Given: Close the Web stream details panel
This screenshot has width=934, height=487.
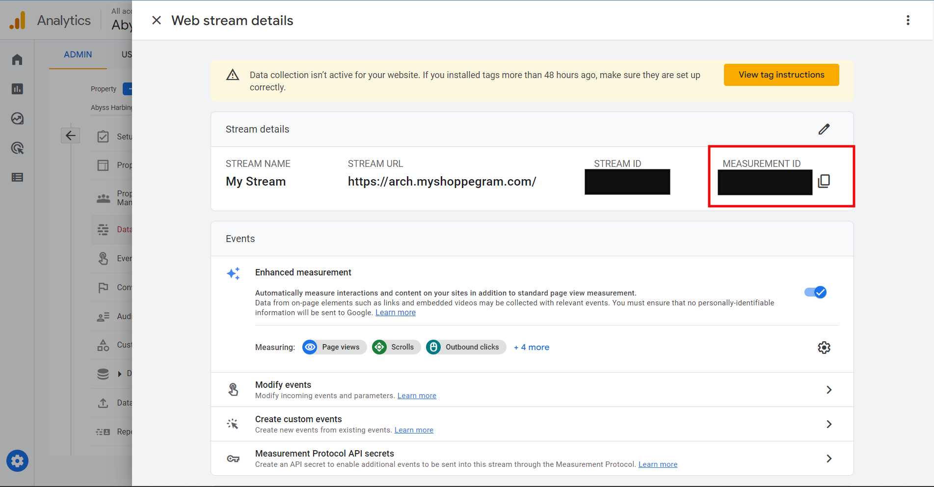Looking at the screenshot, I should pos(157,20).
